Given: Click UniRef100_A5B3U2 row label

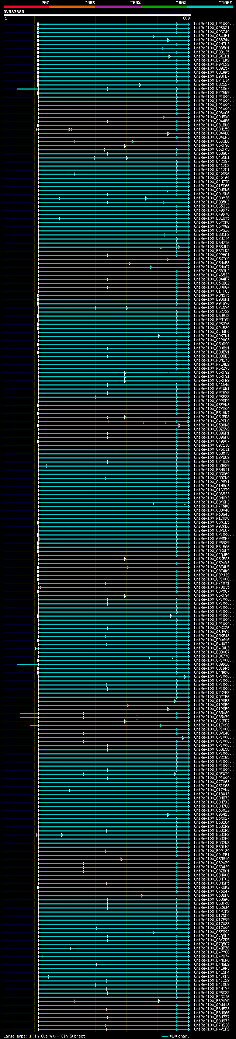Looking at the screenshot, I should [212, 271].
